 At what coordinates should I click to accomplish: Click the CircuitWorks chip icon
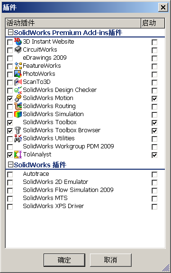[18, 50]
